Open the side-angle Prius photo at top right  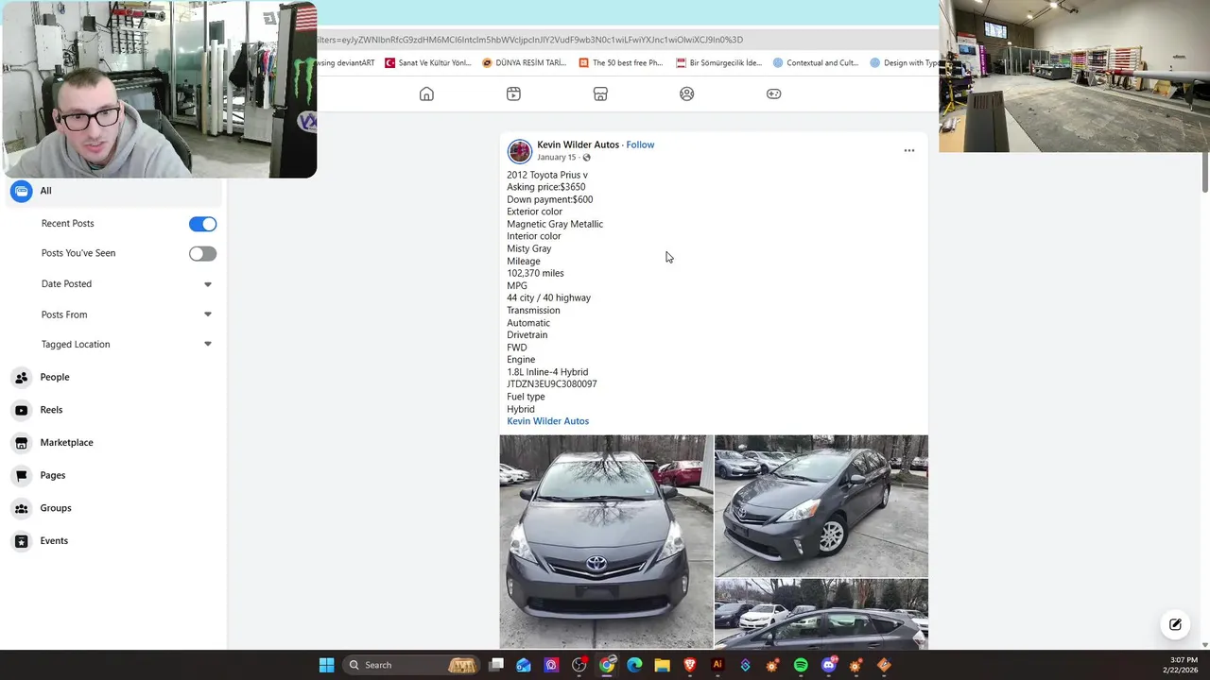tap(821, 505)
